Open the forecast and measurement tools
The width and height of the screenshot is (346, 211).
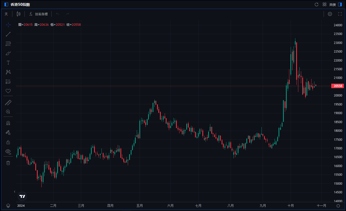[x=8, y=82]
